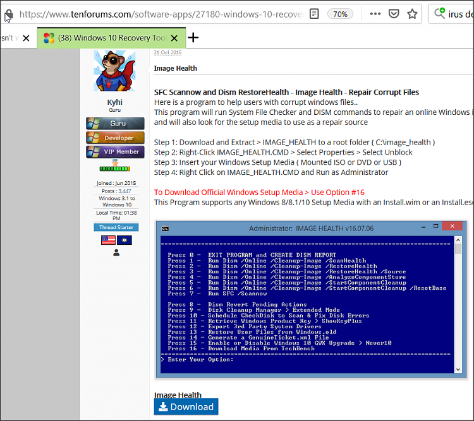The image size is (474, 421).
Task: Click the Thread Starter label
Action: coord(116,227)
